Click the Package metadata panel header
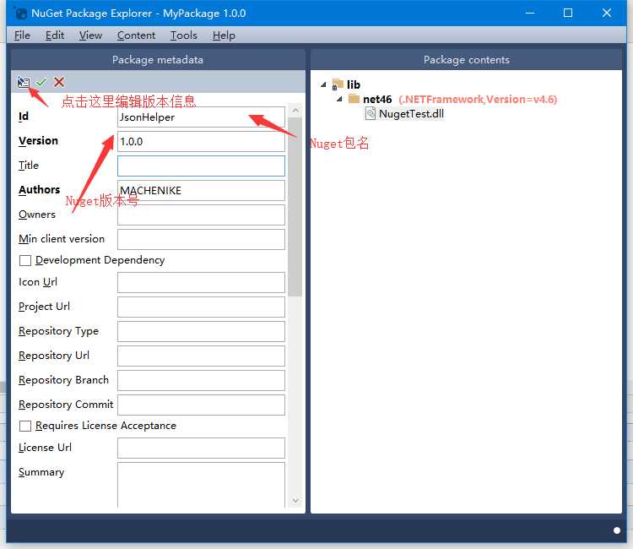The height and width of the screenshot is (549, 633). 158,60
